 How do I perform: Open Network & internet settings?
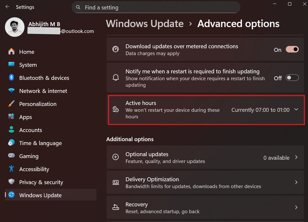(44, 91)
